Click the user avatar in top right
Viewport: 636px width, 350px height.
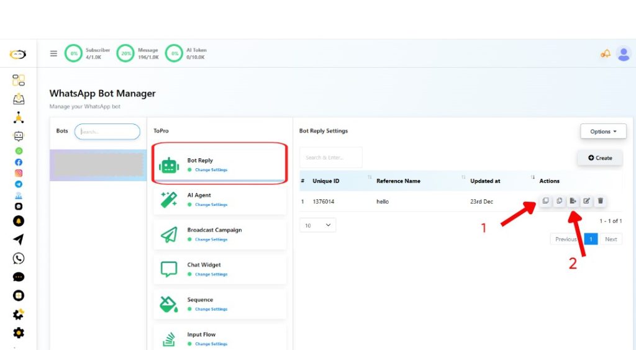[x=624, y=54]
